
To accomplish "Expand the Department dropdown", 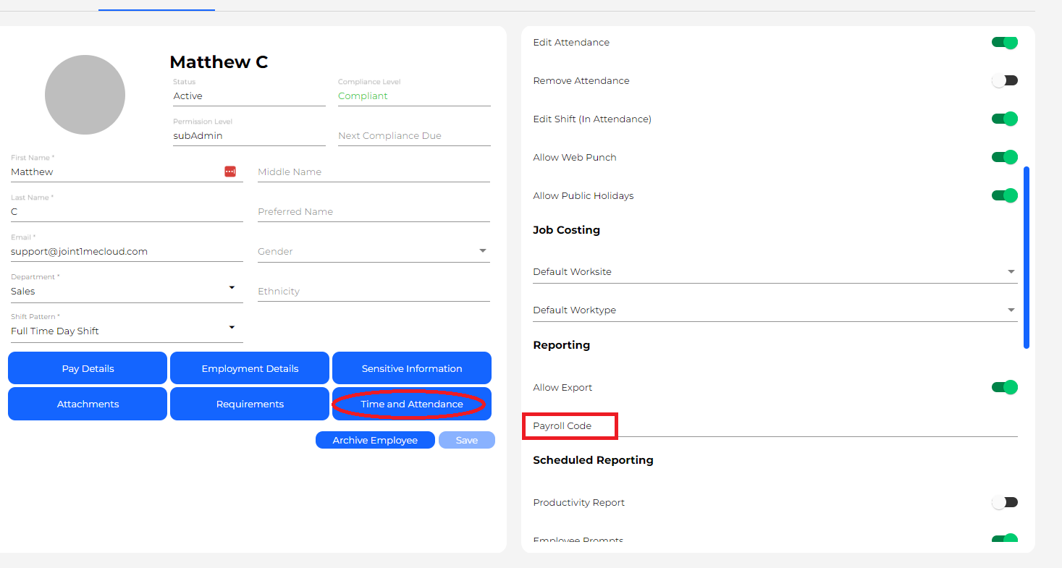I will click(x=127, y=291).
